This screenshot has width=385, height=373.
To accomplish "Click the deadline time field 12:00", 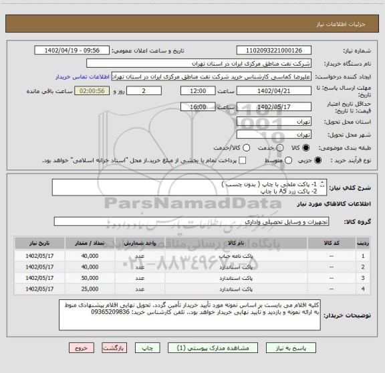I will 198,91.
